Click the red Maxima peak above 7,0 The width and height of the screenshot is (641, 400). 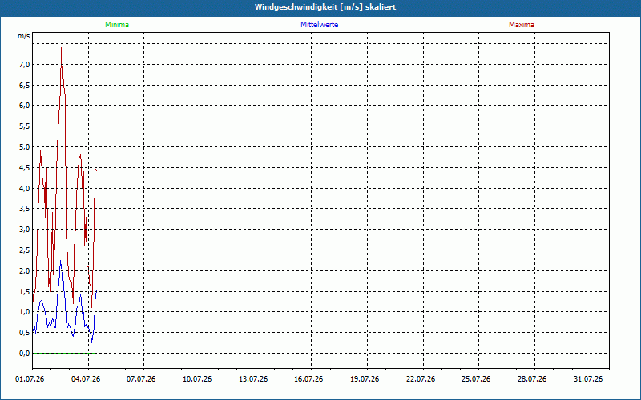pos(62,48)
